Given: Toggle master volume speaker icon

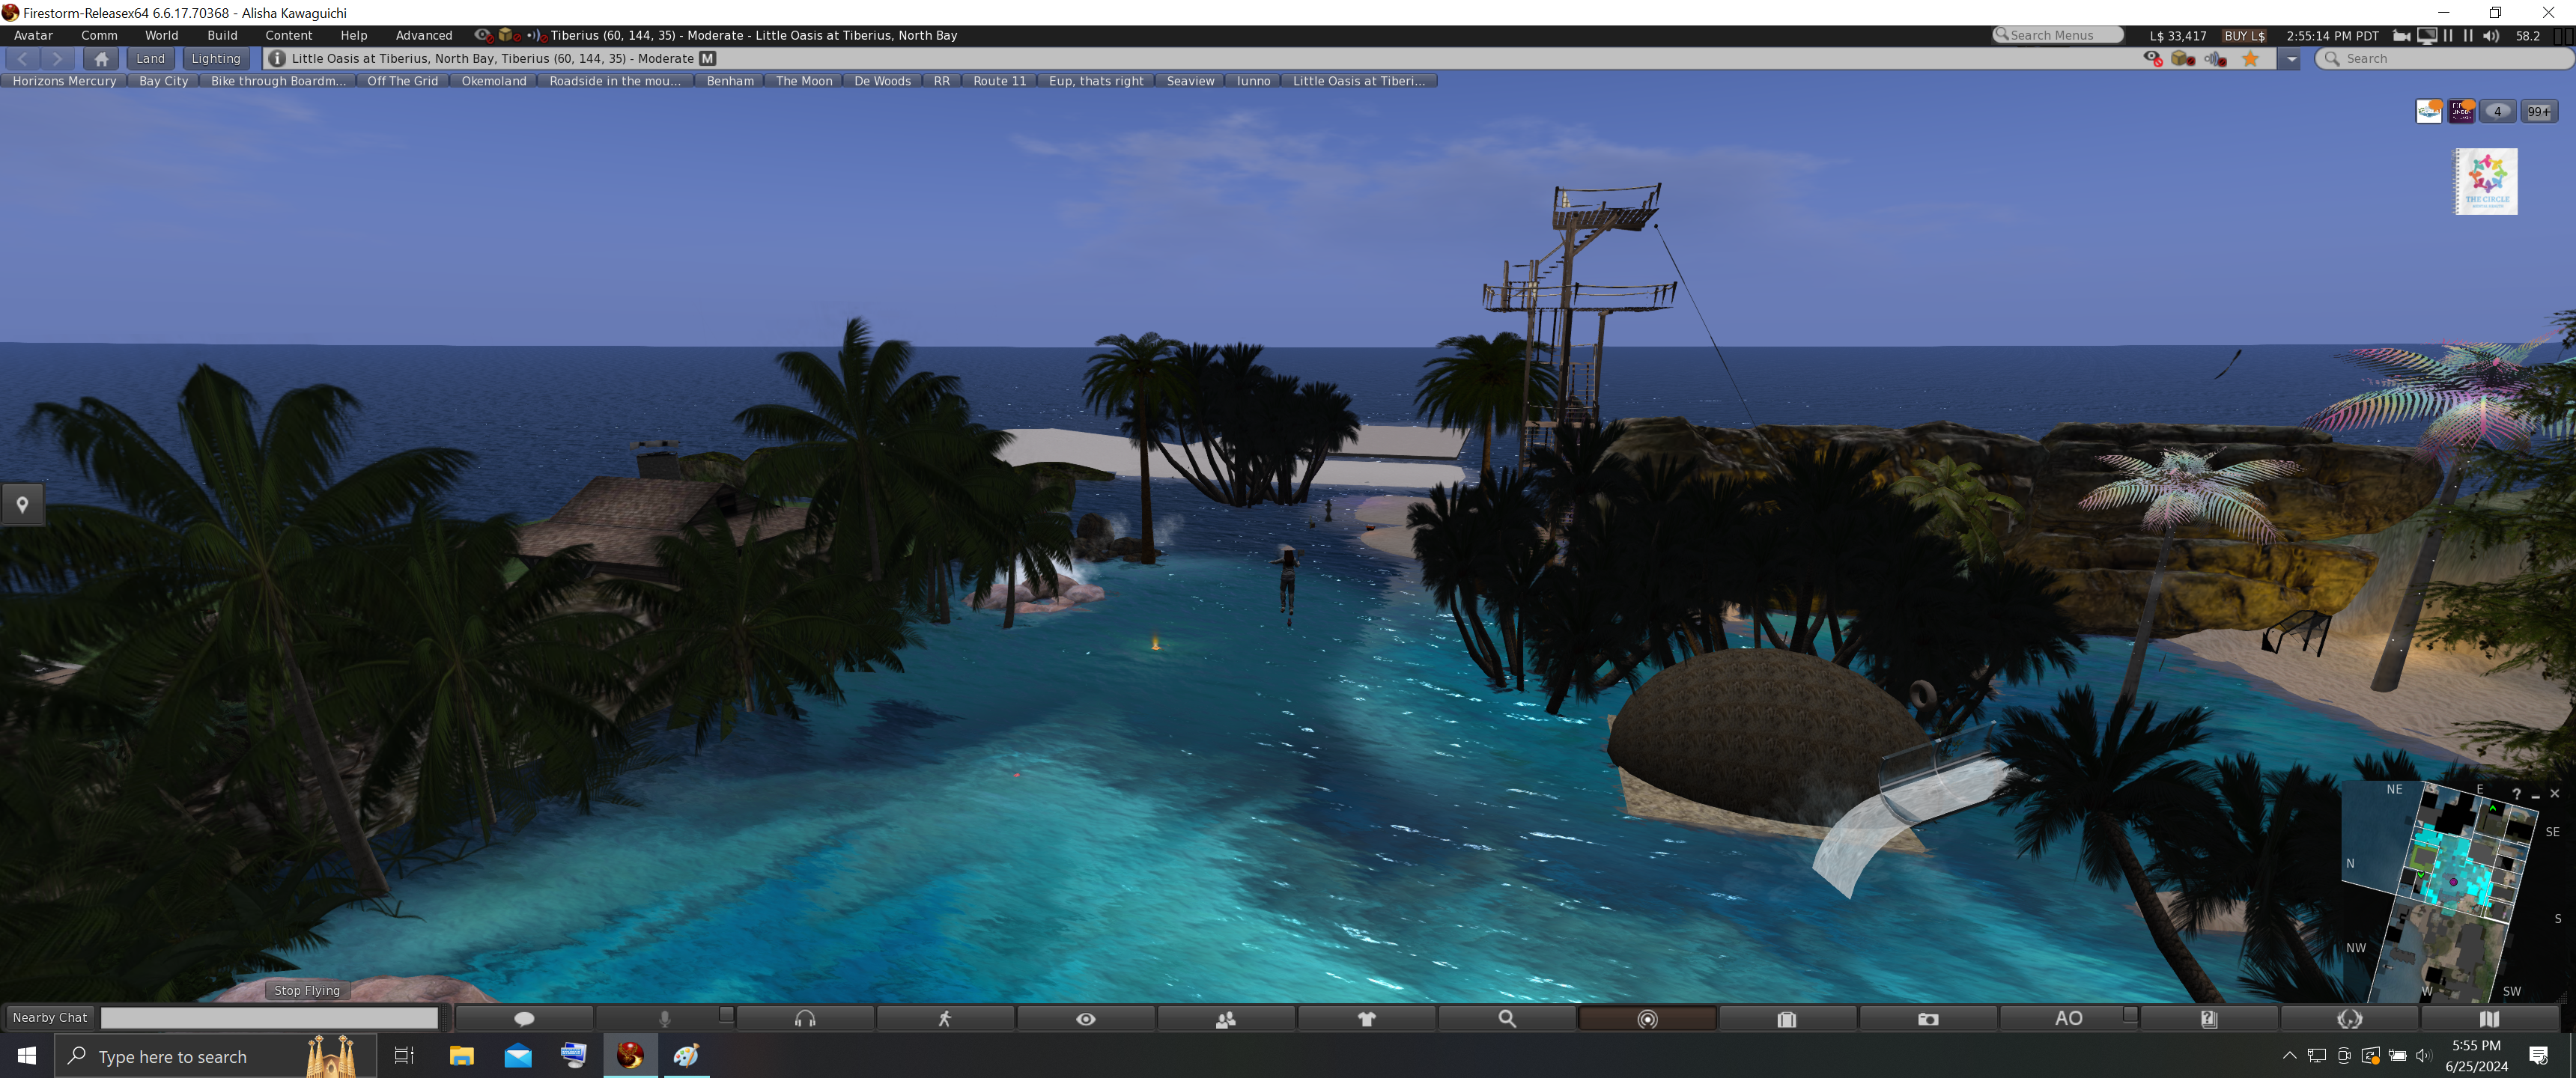Looking at the screenshot, I should (x=2491, y=35).
